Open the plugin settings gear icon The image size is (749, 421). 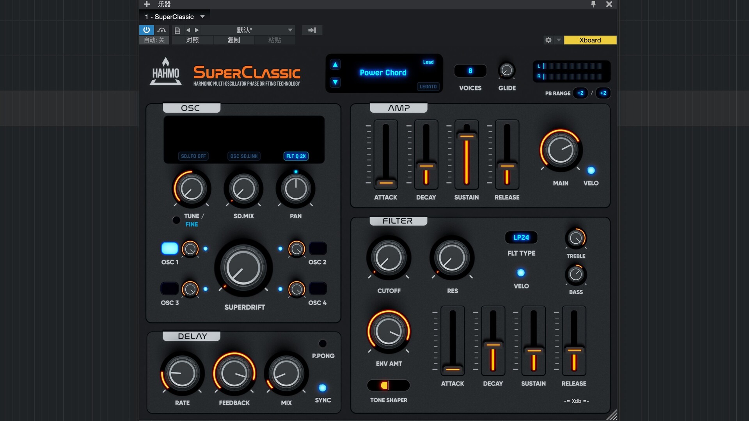pos(548,40)
